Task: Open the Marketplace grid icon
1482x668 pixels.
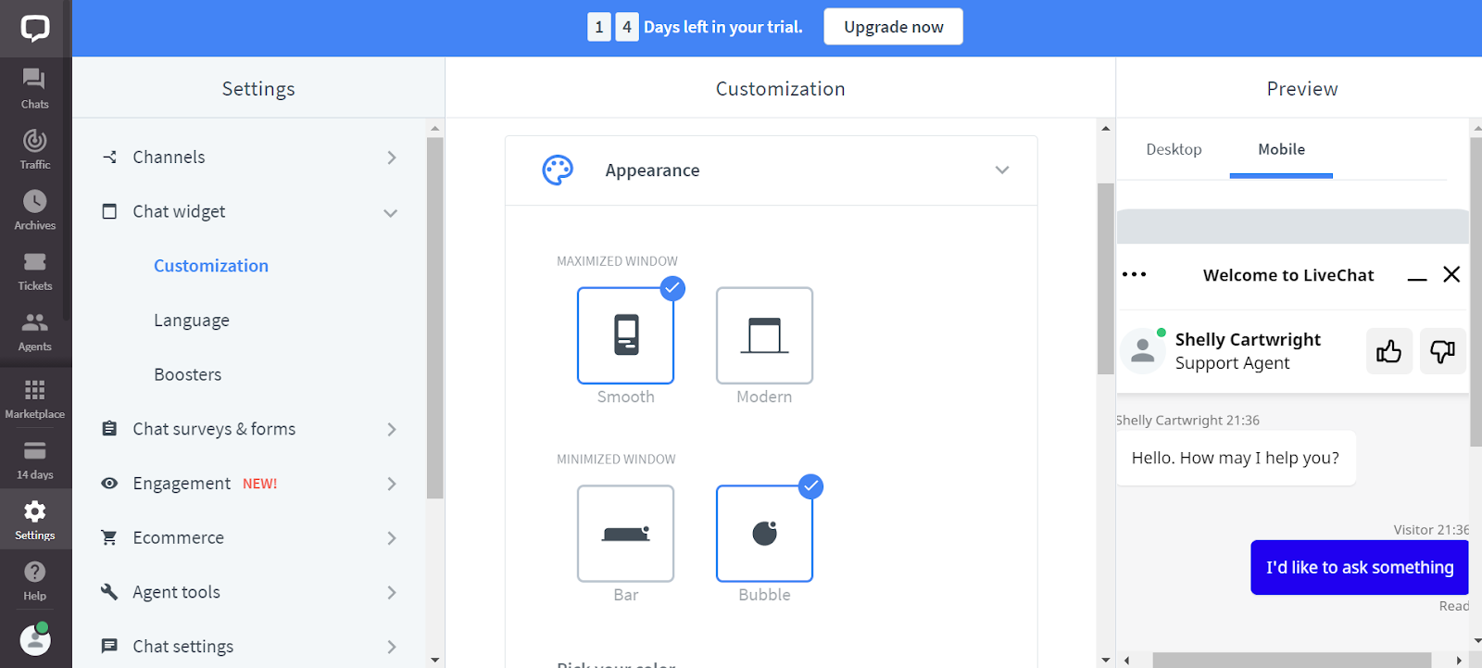Action: (35, 389)
